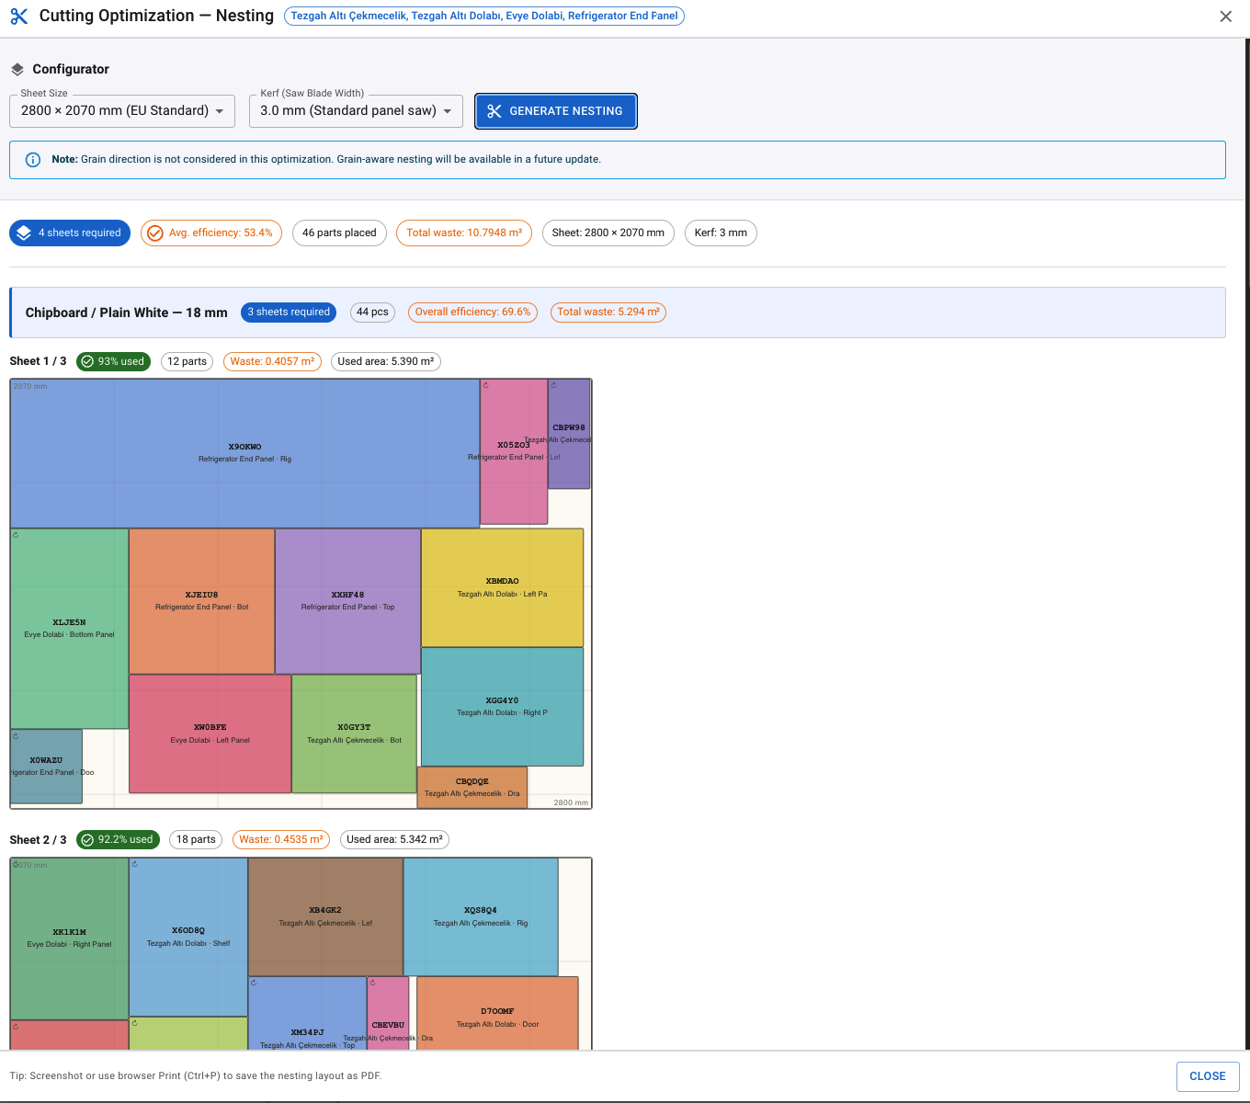Click the Close button in the footer
Screen dimensions: 1250x1103
pos(1208,1076)
